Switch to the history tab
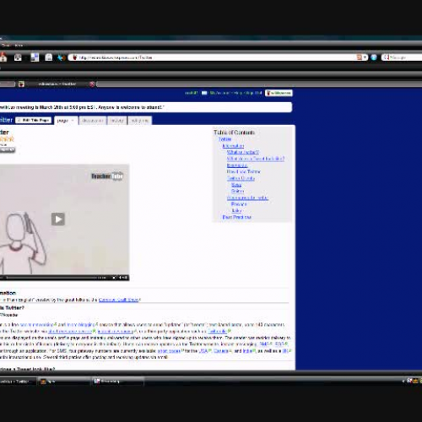 116,121
